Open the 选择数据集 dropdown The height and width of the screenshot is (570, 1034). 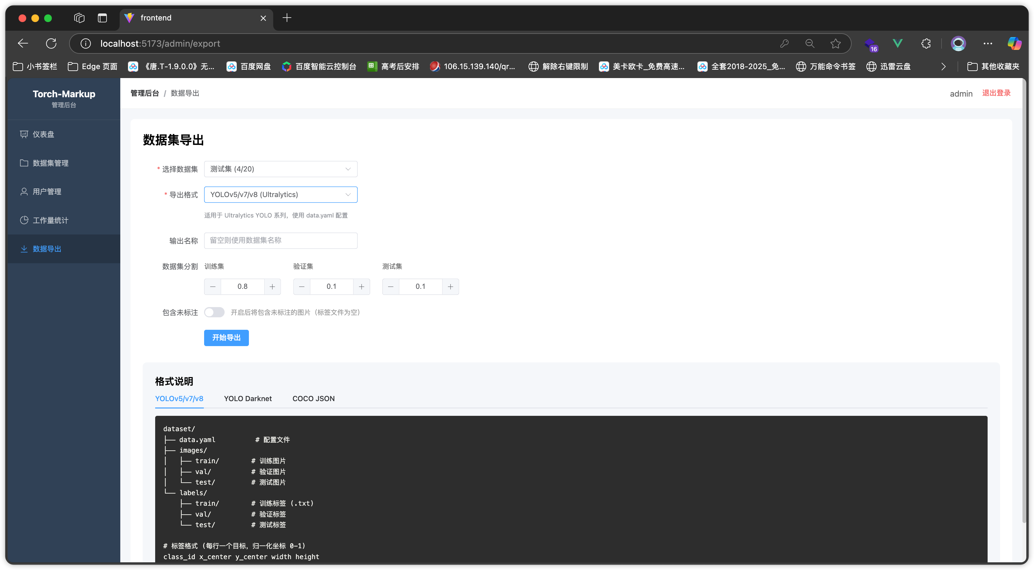280,169
